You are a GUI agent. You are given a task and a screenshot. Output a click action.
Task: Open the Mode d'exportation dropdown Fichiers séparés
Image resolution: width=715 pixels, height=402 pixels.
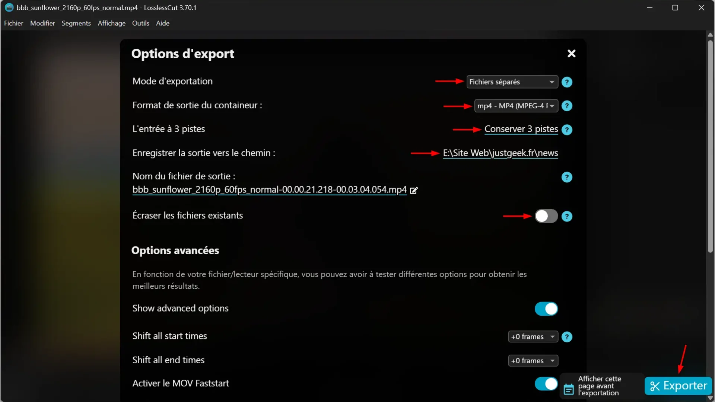click(512, 82)
